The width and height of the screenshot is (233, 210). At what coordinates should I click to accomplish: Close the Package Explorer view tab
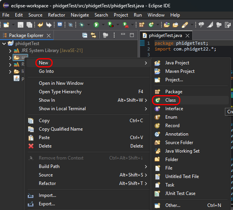(x=48, y=35)
